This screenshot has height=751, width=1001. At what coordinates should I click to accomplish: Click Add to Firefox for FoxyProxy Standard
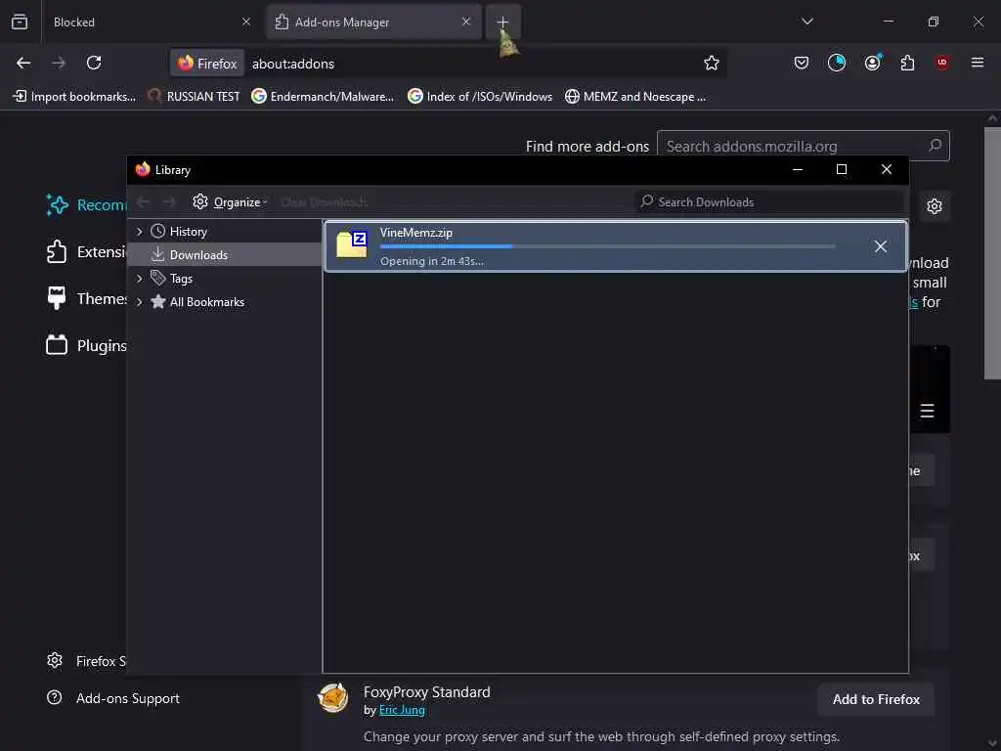point(876,699)
